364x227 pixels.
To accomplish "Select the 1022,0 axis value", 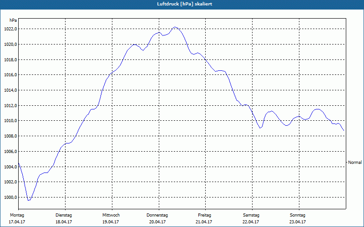I will (x=10, y=29).
